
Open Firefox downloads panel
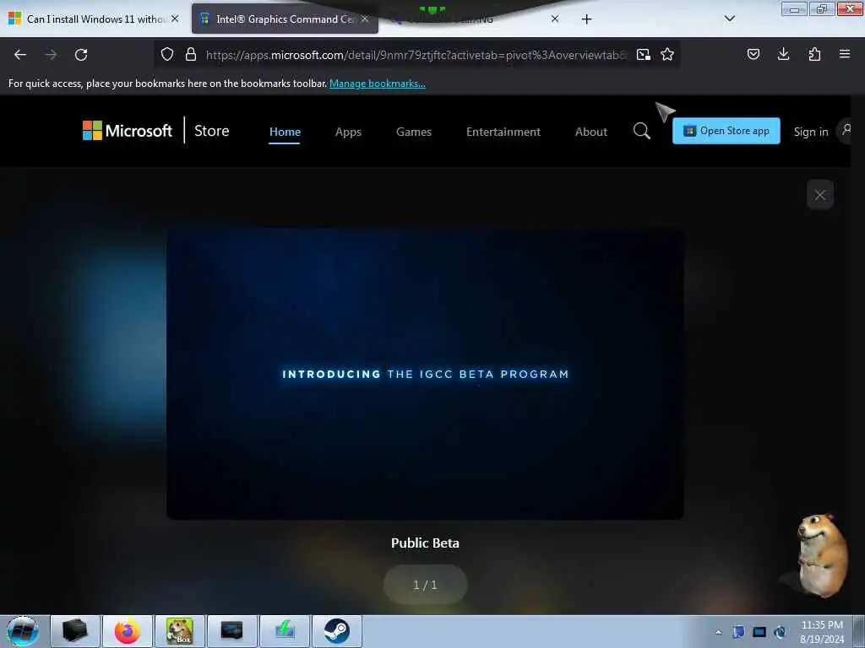coord(783,54)
